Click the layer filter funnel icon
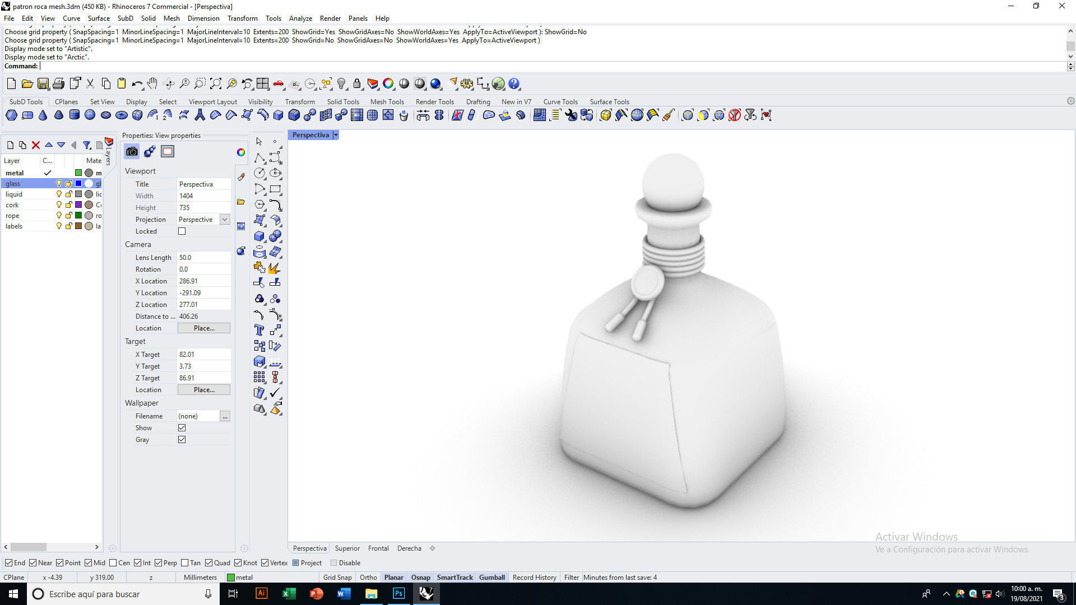The height and width of the screenshot is (605, 1076). [x=87, y=145]
